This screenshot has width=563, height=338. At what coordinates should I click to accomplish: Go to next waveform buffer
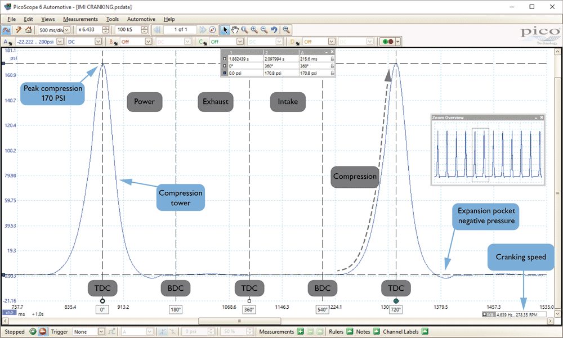203,30
